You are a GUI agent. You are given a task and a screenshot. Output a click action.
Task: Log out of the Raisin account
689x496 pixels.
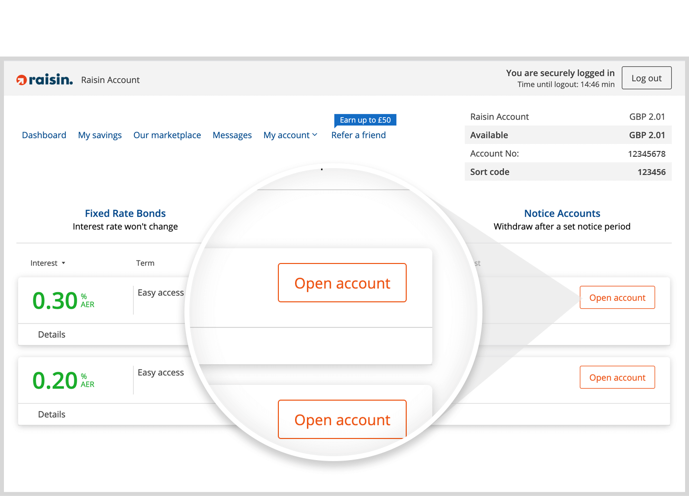click(x=646, y=78)
